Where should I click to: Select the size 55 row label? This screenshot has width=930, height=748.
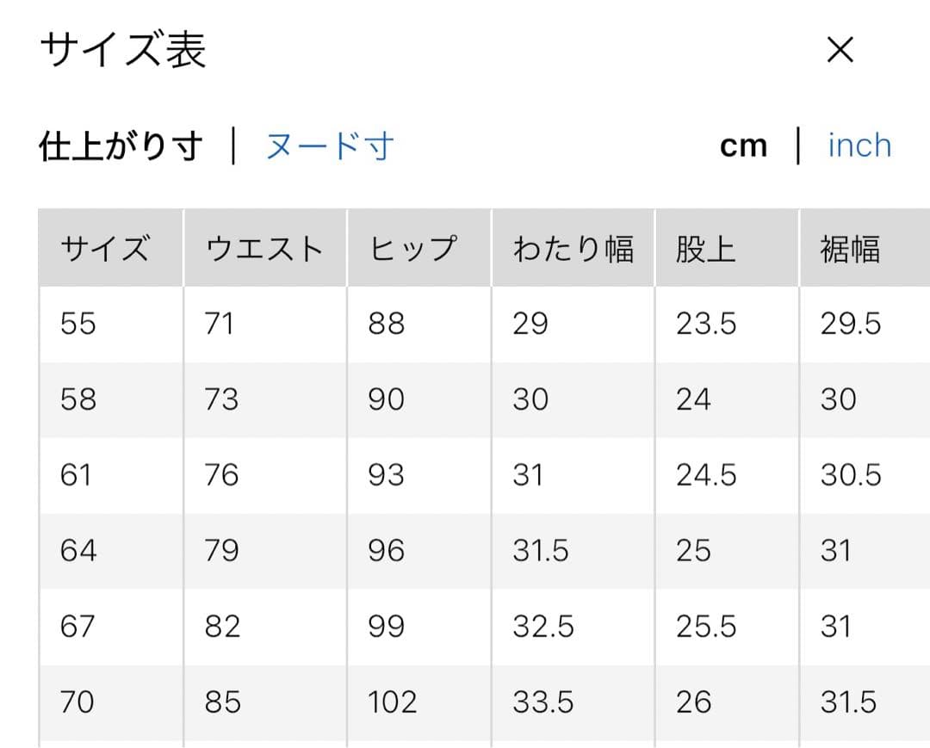pyautogui.click(x=78, y=324)
